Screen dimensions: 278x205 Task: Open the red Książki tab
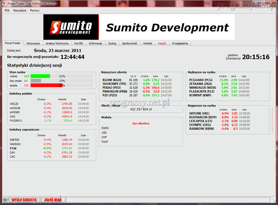(162, 44)
